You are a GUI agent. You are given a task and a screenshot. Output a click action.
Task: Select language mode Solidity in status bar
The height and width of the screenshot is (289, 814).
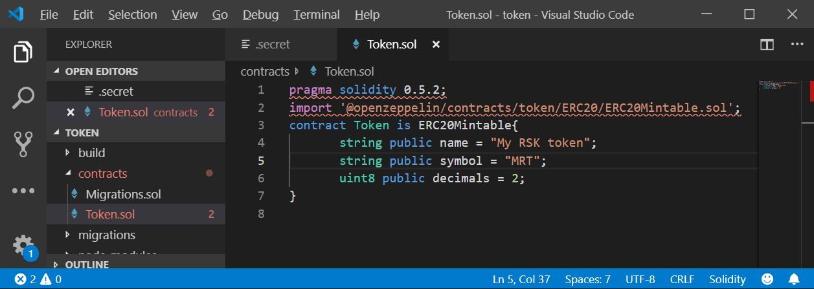[727, 279]
